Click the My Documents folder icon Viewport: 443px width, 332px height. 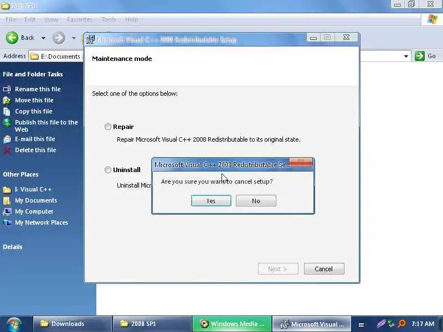(x=7, y=201)
